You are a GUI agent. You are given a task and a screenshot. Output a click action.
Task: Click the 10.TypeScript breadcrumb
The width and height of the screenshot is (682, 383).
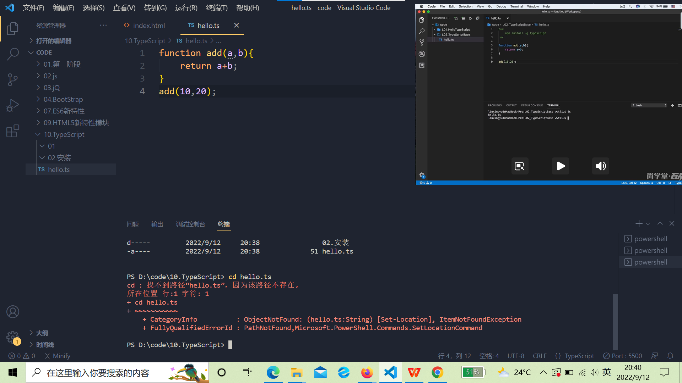tap(145, 41)
